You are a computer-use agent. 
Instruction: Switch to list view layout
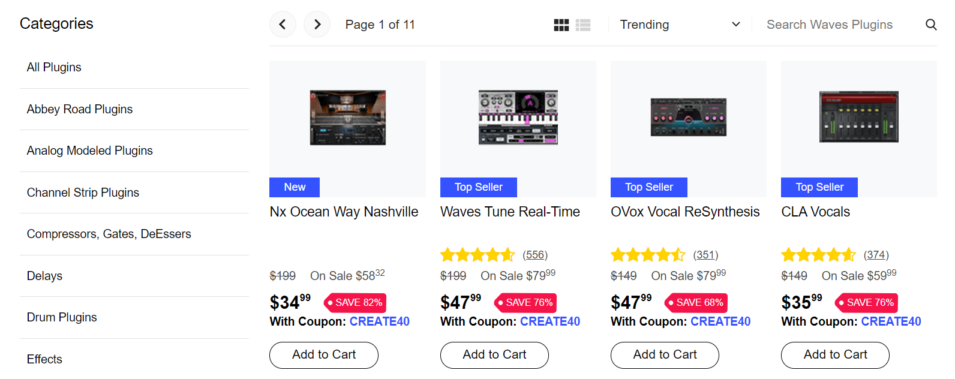coord(583,25)
